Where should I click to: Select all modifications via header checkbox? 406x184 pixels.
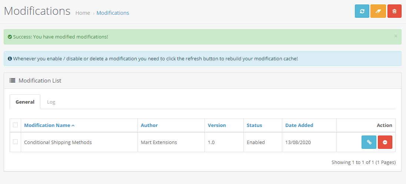click(15, 125)
